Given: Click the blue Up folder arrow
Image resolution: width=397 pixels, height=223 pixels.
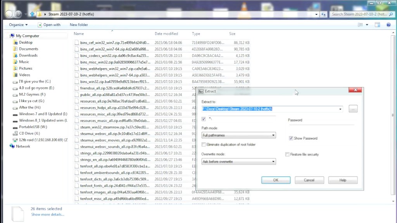Looking at the screenshot, I should pos(32,14).
